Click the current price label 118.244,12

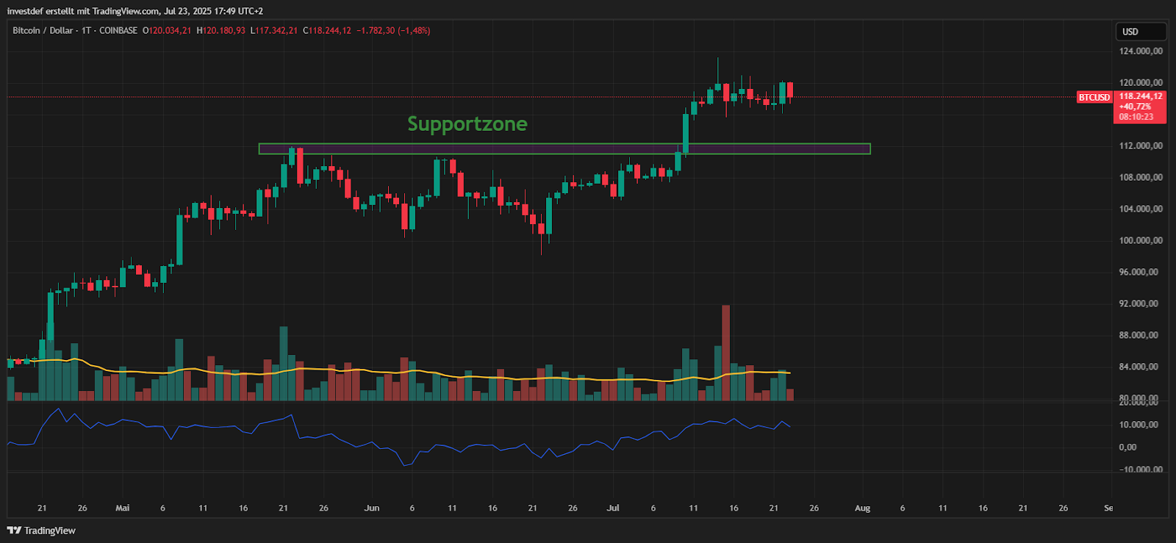coord(1140,96)
